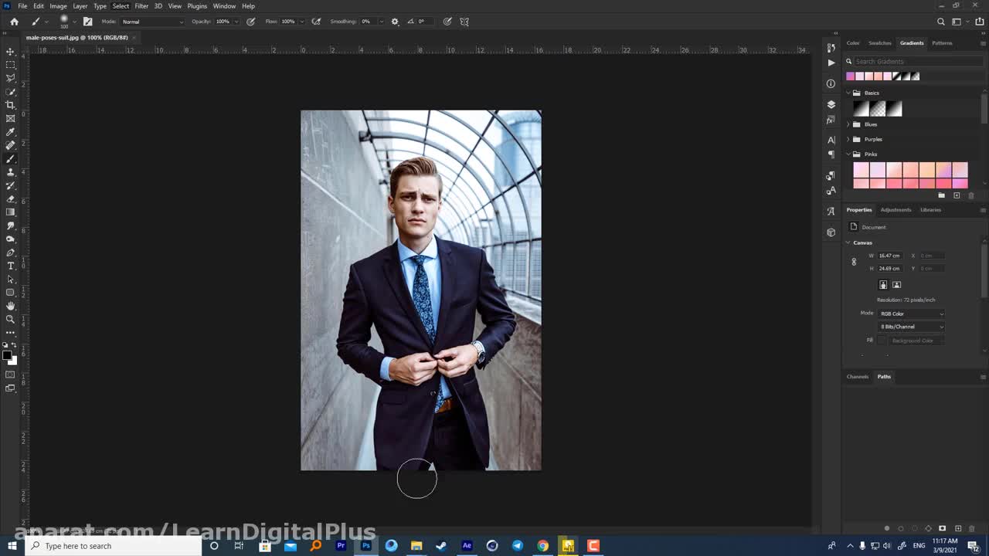Switch to the Swatches tab
Image resolution: width=989 pixels, height=556 pixels.
tap(879, 43)
